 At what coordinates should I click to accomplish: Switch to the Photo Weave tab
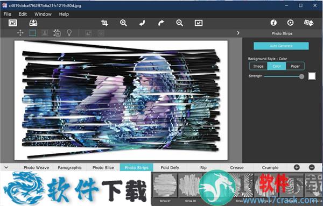36,167
